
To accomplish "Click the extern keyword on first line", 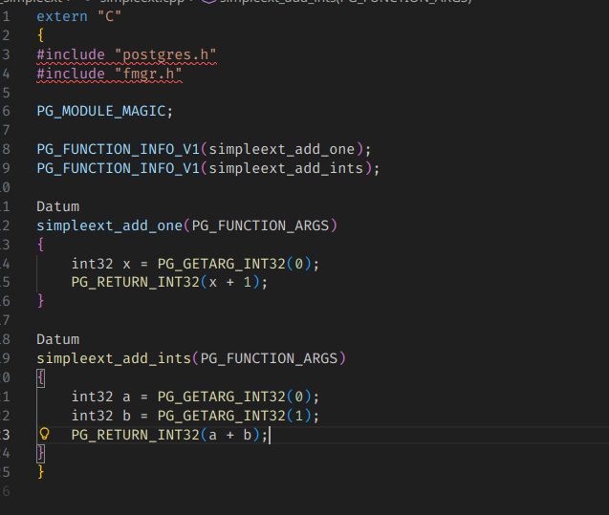I will coord(62,16).
